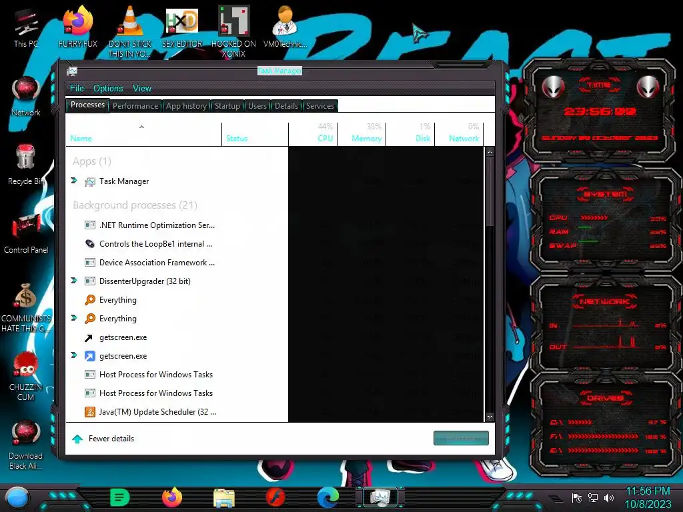Image resolution: width=683 pixels, height=512 pixels.
Task: Switch to the Details tab
Action: 286,106
